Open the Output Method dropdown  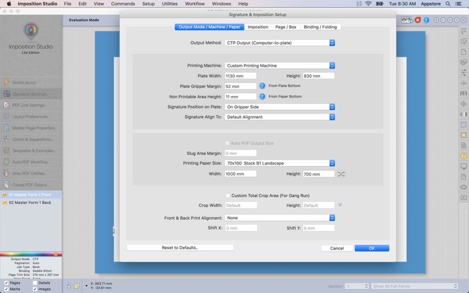(280, 43)
